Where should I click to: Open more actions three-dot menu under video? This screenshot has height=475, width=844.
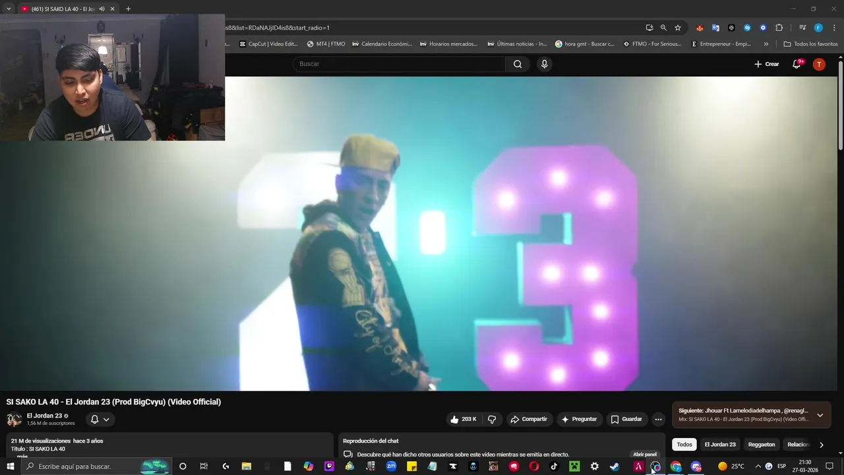(x=658, y=419)
